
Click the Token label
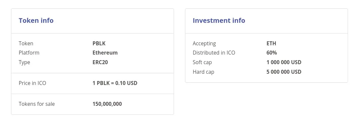[x=26, y=43]
